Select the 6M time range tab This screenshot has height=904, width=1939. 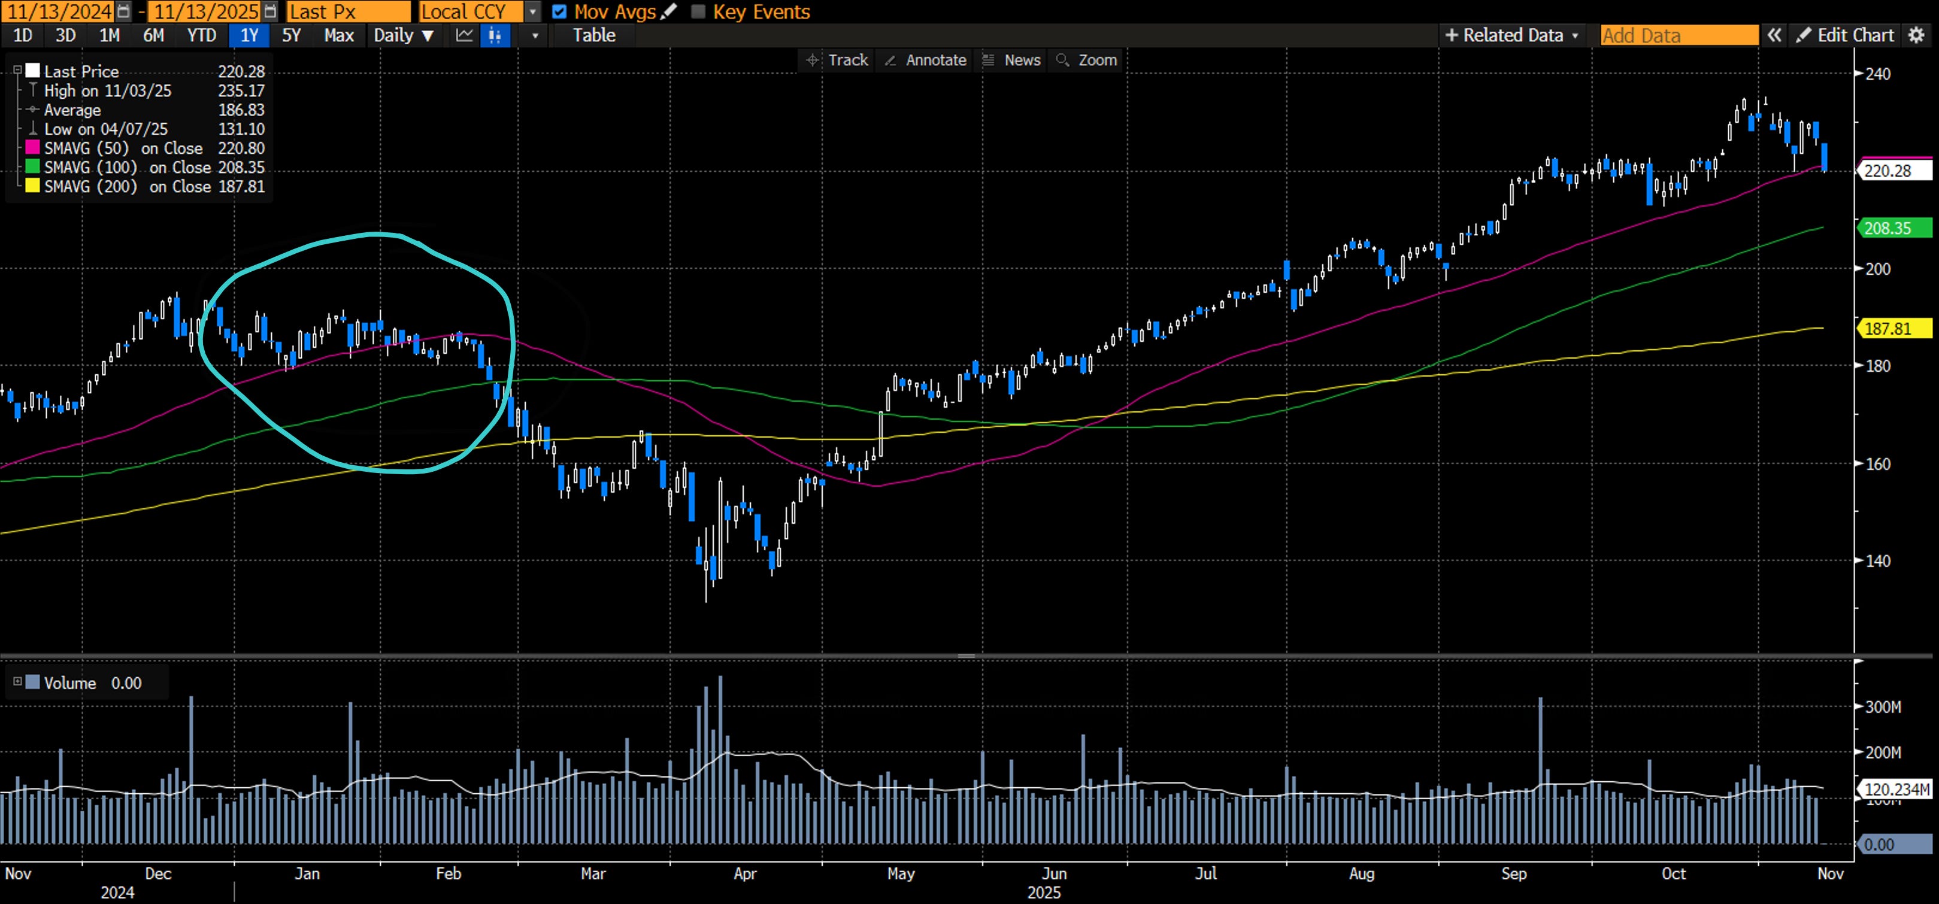coord(153,35)
